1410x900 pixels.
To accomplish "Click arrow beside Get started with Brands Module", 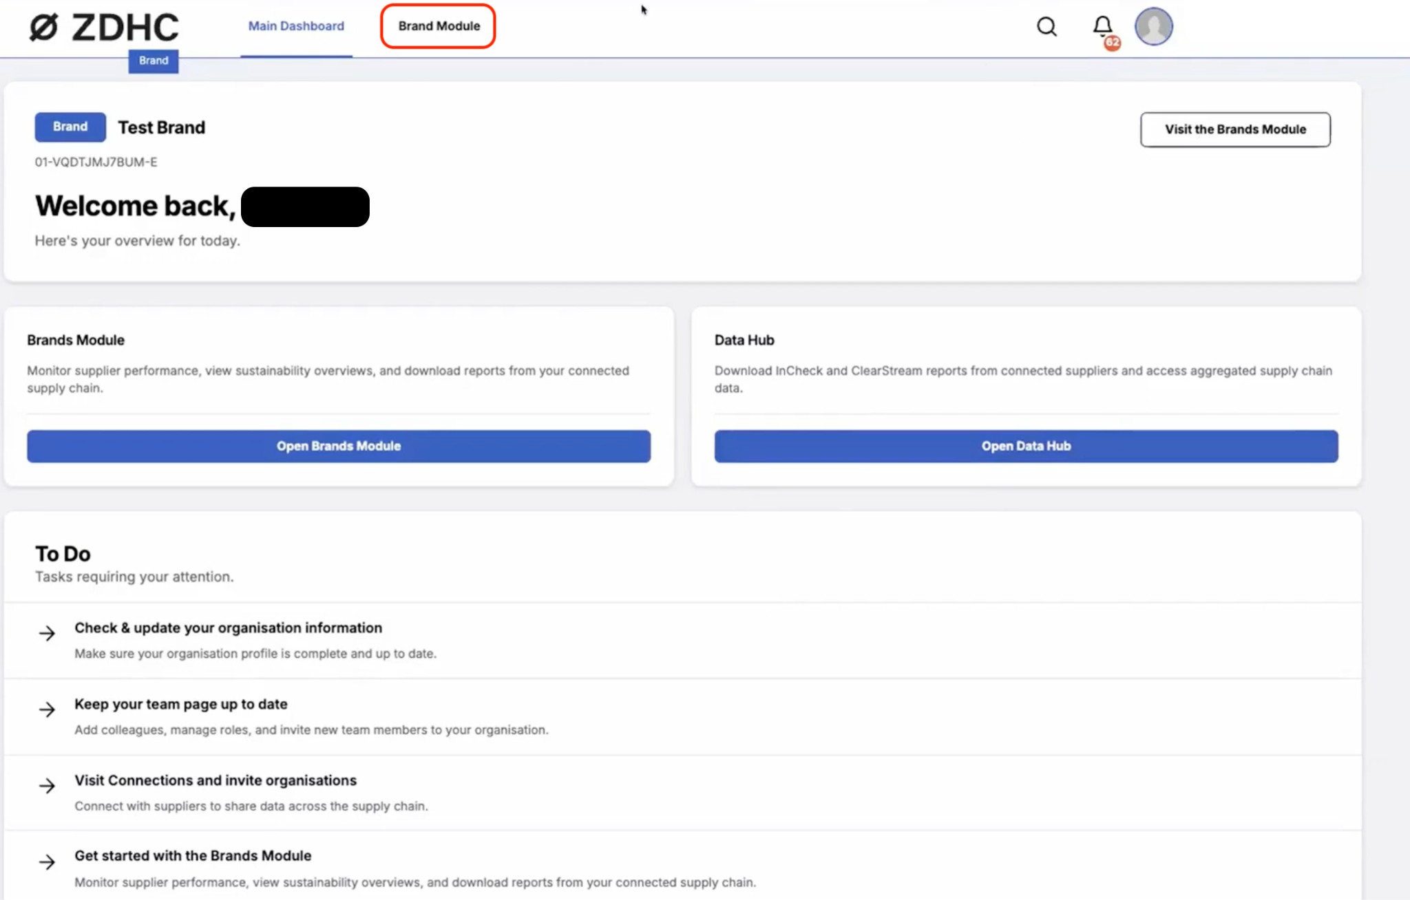I will (x=47, y=862).
